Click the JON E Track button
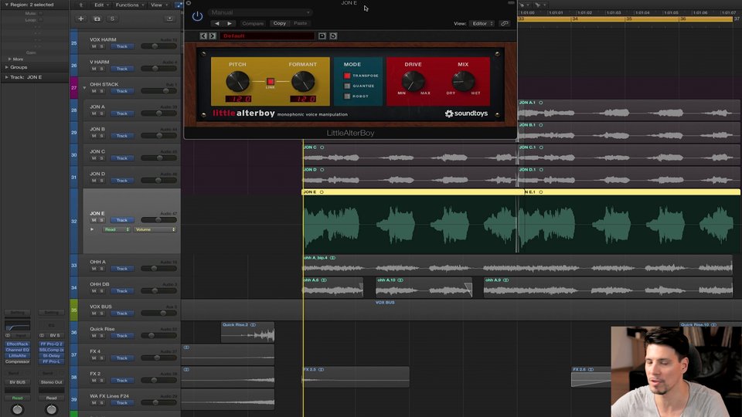This screenshot has width=742, height=417. click(121, 220)
